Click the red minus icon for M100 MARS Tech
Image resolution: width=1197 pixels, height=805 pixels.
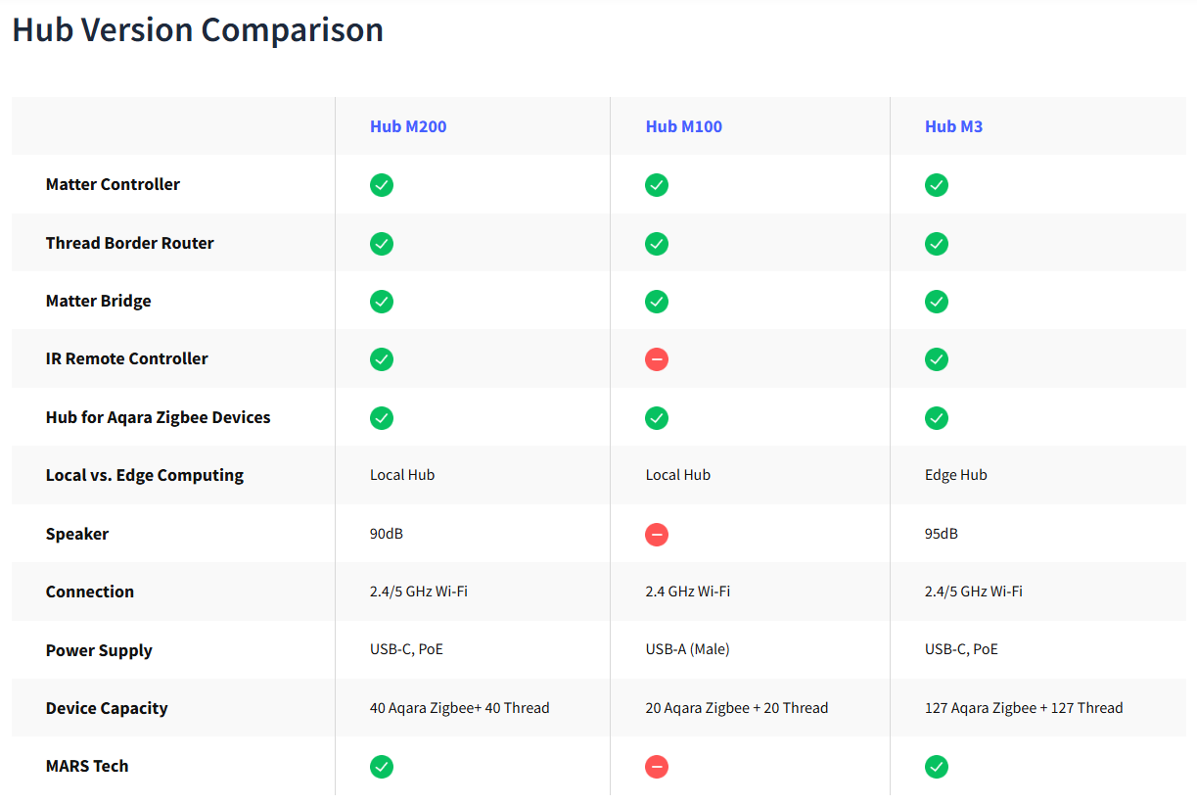657,767
